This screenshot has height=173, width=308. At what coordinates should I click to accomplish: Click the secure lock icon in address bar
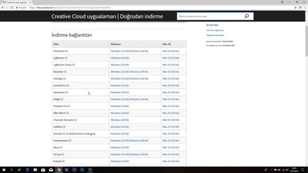click(17, 8)
